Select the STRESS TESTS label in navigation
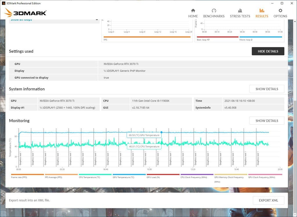The width and height of the screenshot is (297, 217). tap(240, 16)
